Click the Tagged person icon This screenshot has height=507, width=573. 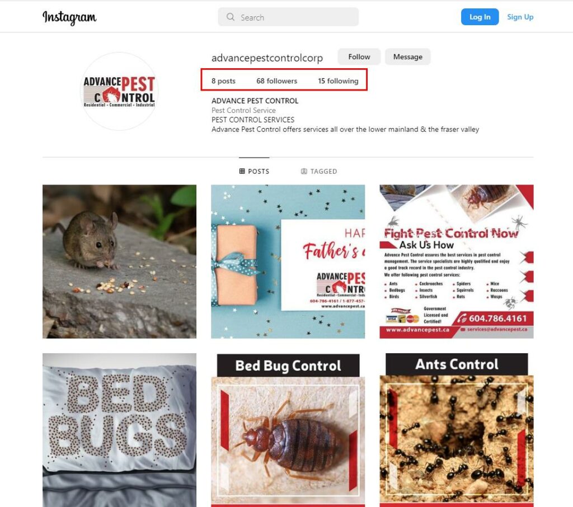304,171
